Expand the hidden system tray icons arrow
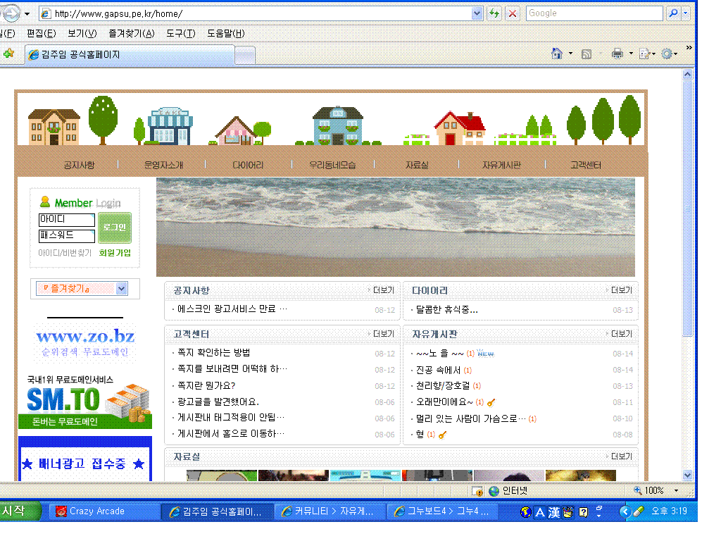This screenshot has height=541, width=721. [625, 511]
